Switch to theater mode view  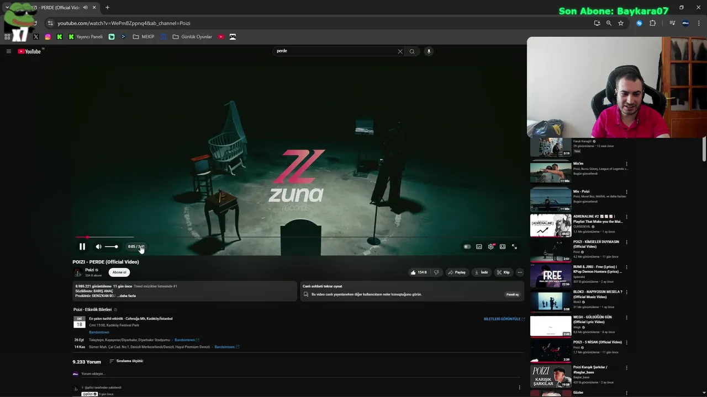point(503,246)
